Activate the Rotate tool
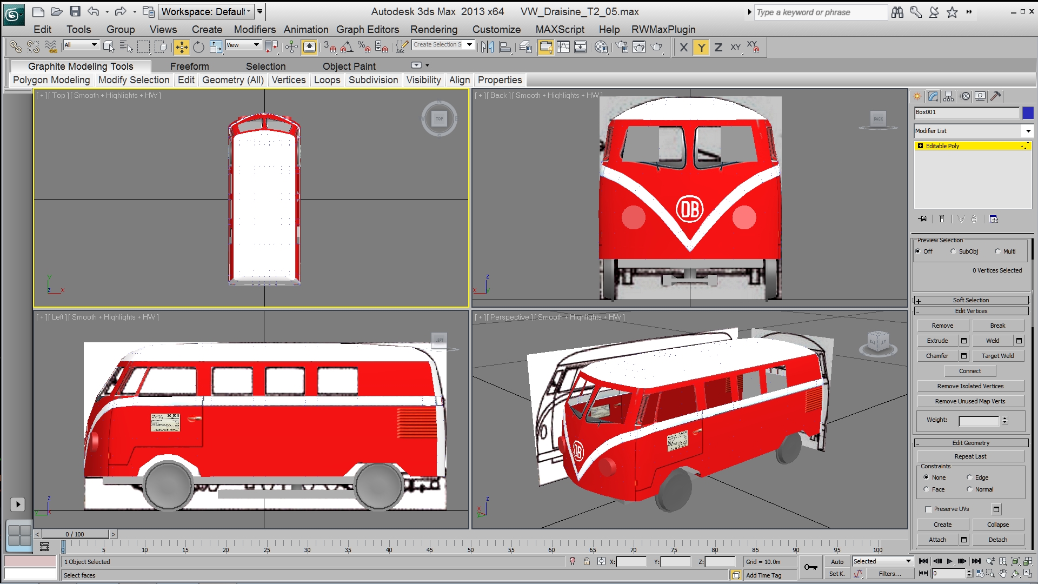1038x584 pixels. coord(198,48)
